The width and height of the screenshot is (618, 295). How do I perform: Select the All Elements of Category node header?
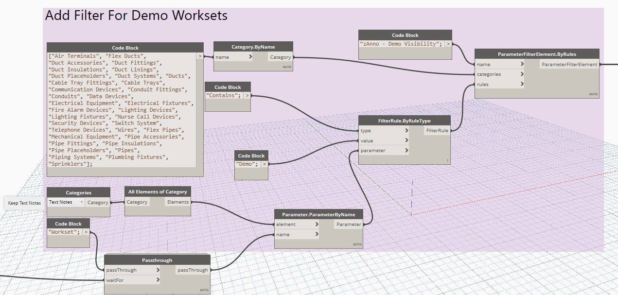[x=158, y=192]
